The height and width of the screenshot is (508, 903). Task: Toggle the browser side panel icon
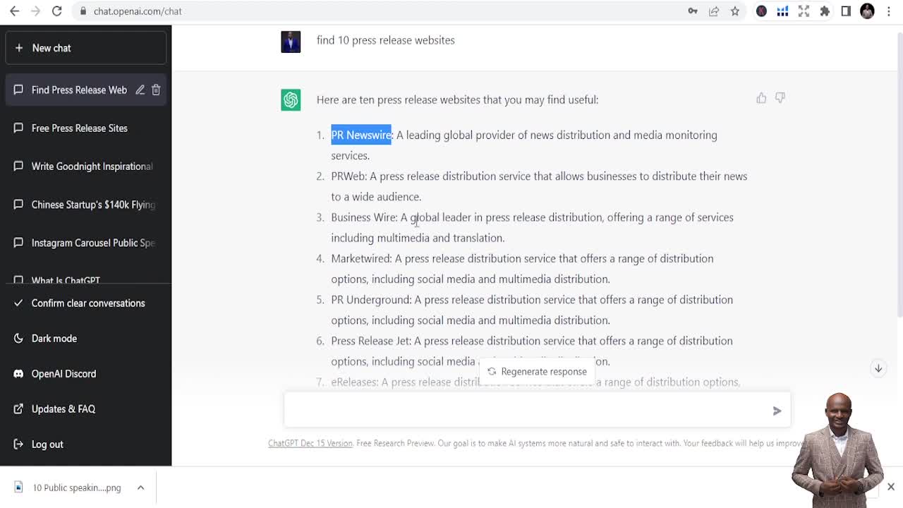[846, 11]
